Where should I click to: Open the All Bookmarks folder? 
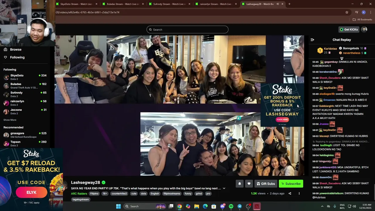[362, 20]
